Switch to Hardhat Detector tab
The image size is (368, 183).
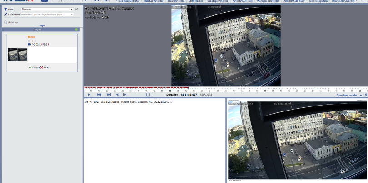(x=154, y=1)
